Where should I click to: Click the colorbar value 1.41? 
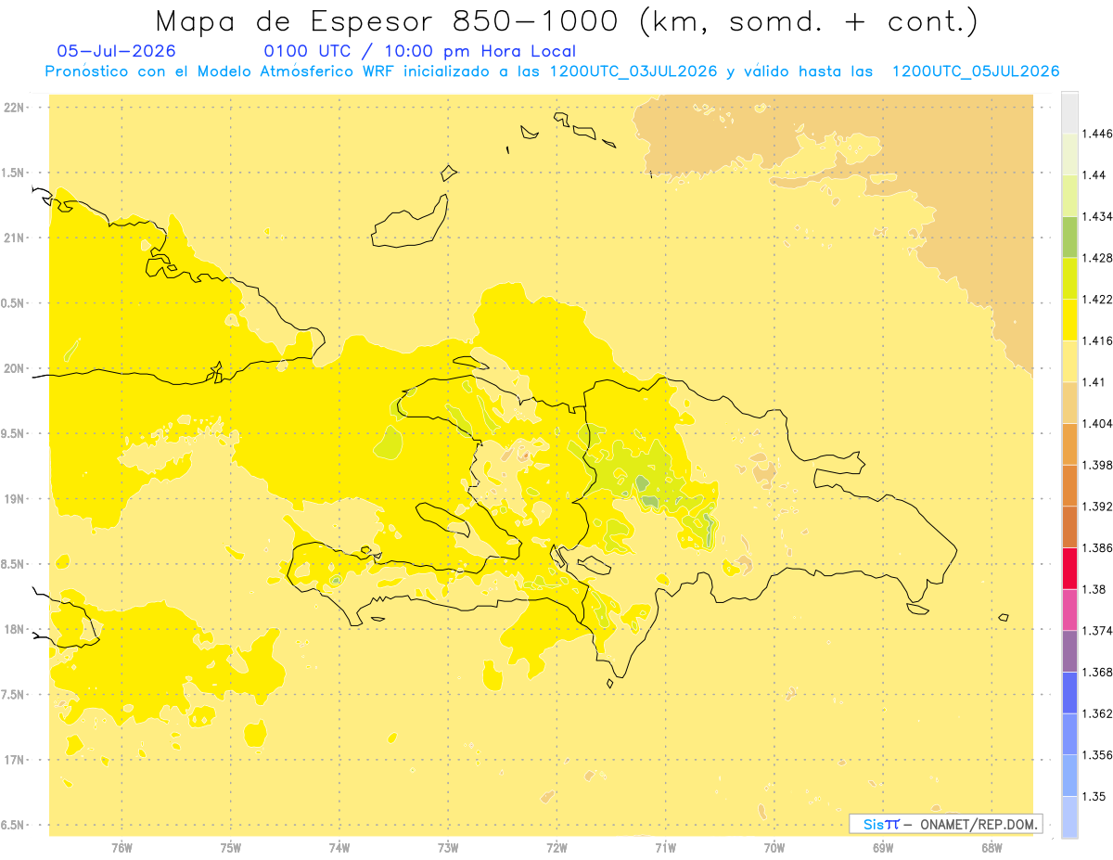click(x=1094, y=382)
